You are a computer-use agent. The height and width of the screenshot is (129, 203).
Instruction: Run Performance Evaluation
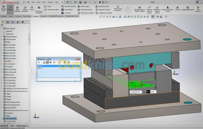pos(39,10)
